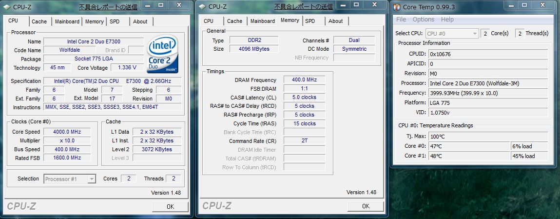The image size is (560, 219).
Task: Click the Rated FSB value 1600.0 MHz
Action: [67, 158]
